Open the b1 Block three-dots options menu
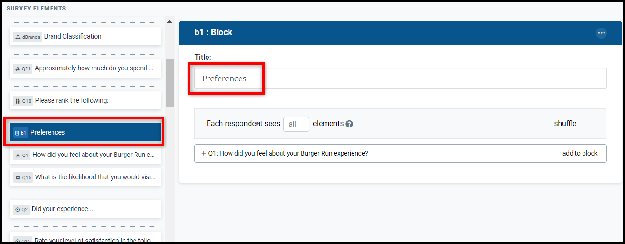The height and width of the screenshot is (244, 625). click(x=601, y=33)
